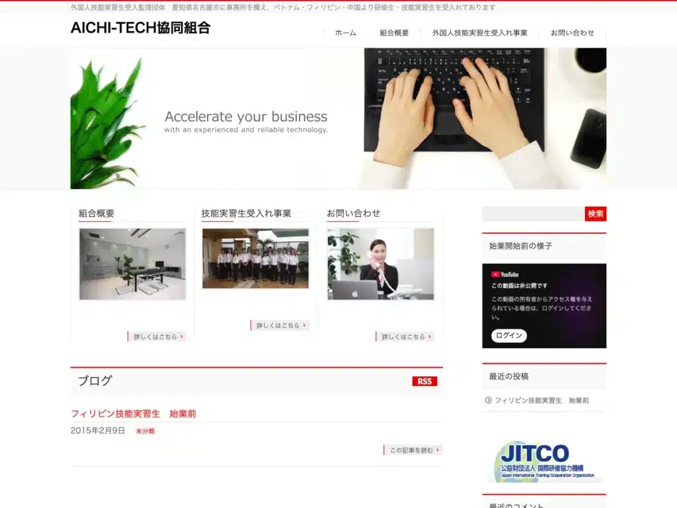
Task: Open blog post フィリピン技能実習生 始業前
Action: [134, 414]
